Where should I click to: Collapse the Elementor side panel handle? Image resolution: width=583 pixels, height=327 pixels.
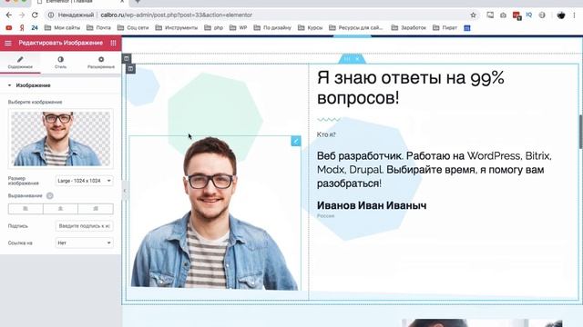(124, 191)
